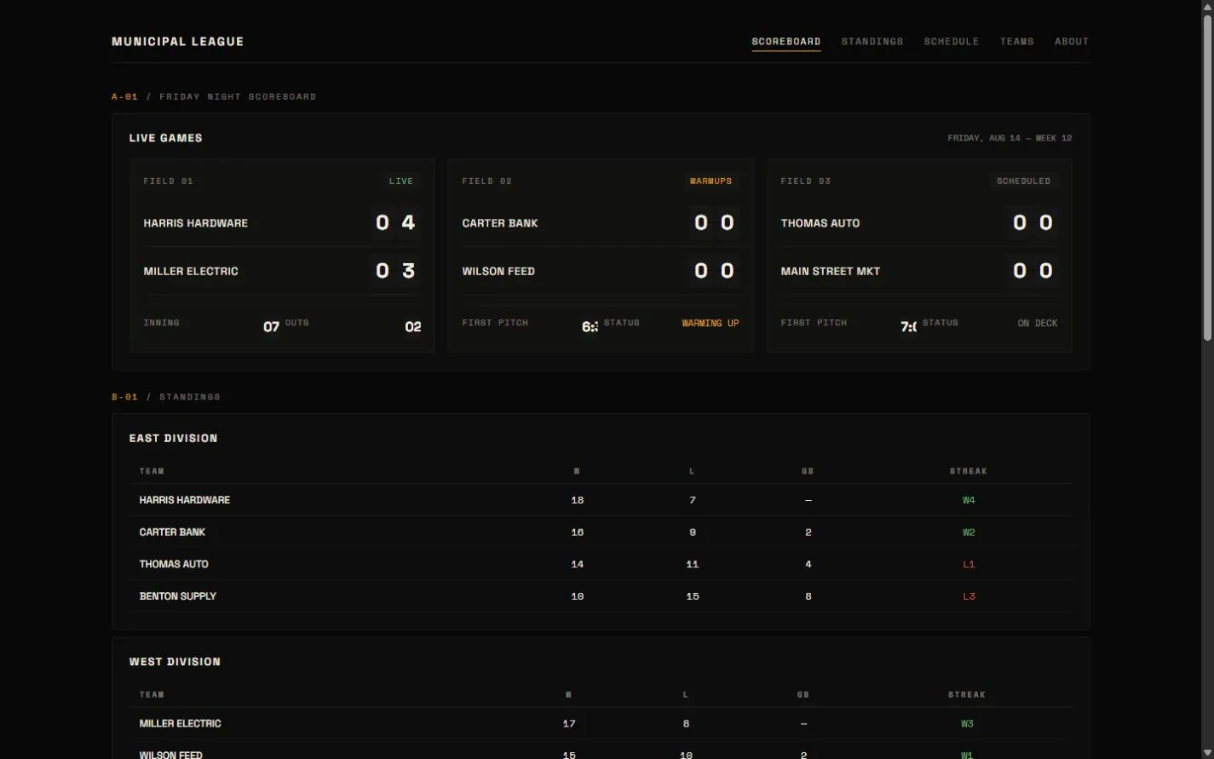Click the Live Games heading
Screen dimensions: 1214x759
(165, 138)
